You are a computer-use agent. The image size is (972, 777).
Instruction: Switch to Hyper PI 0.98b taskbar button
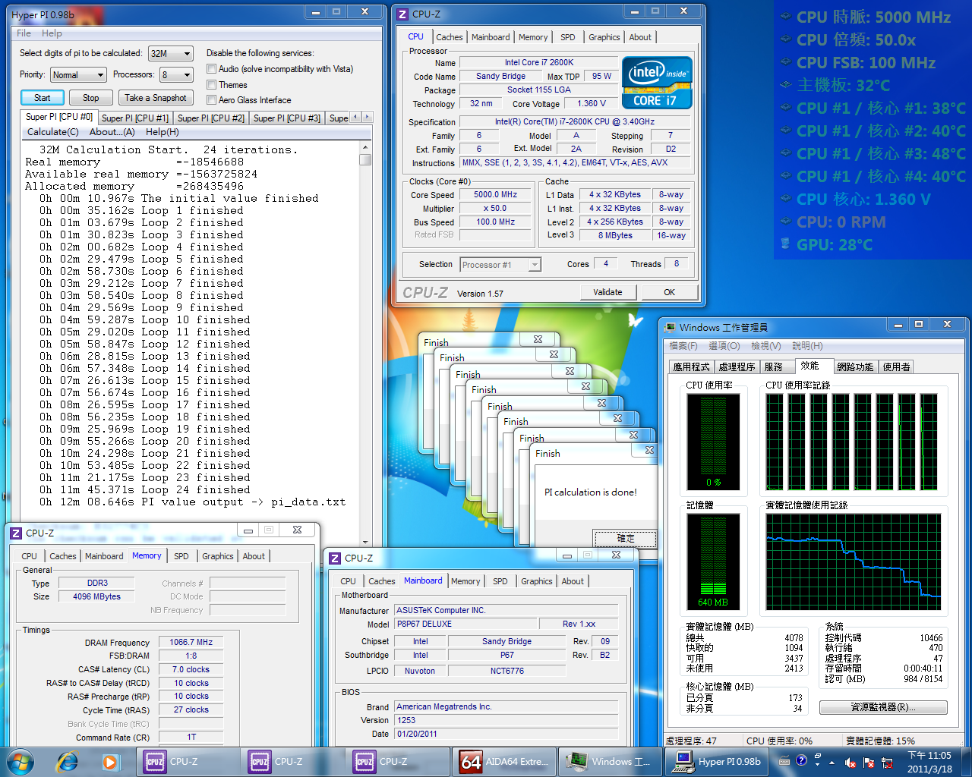pos(718,762)
